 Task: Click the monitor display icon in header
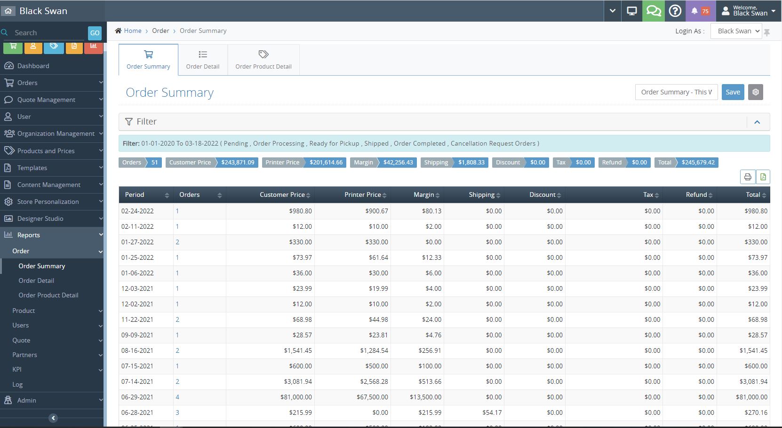632,11
